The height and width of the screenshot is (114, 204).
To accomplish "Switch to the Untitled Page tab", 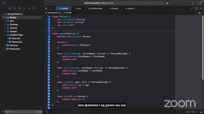I will tap(95, 9).
